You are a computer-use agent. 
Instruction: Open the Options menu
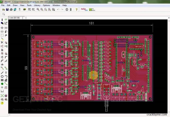coord(46,5)
